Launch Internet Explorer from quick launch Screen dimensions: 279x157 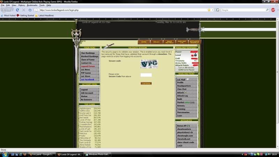pyautogui.click(x=21, y=154)
